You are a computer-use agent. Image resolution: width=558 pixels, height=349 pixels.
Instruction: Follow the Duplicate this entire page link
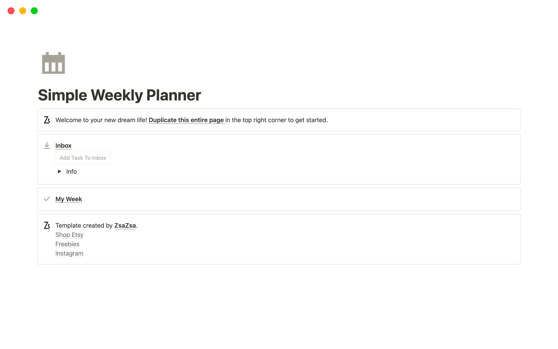pyautogui.click(x=186, y=120)
